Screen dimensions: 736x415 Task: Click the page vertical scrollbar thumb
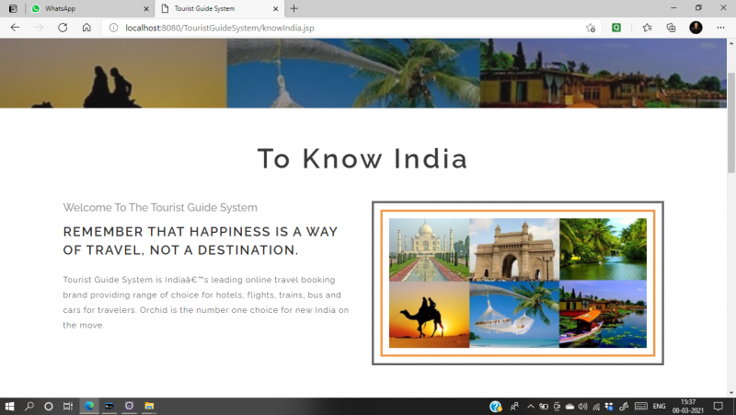point(731,122)
